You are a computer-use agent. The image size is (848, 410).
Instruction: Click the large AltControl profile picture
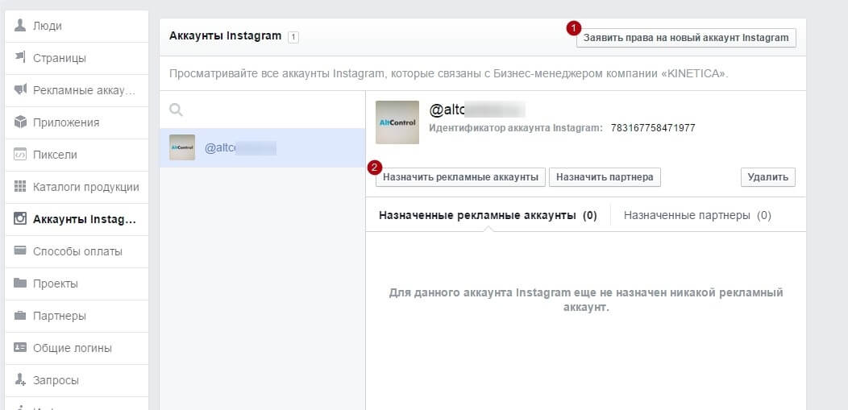(x=397, y=122)
